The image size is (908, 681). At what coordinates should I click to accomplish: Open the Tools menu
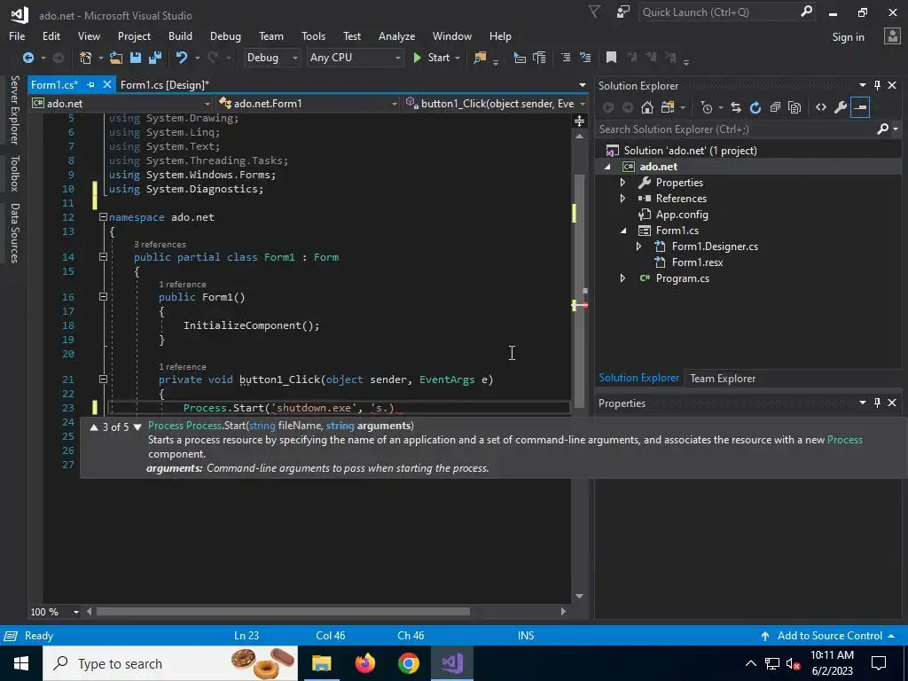[x=313, y=35]
